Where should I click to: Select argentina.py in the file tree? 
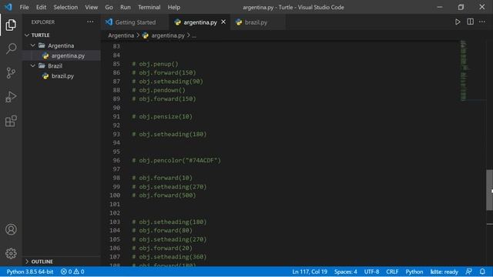pos(68,56)
